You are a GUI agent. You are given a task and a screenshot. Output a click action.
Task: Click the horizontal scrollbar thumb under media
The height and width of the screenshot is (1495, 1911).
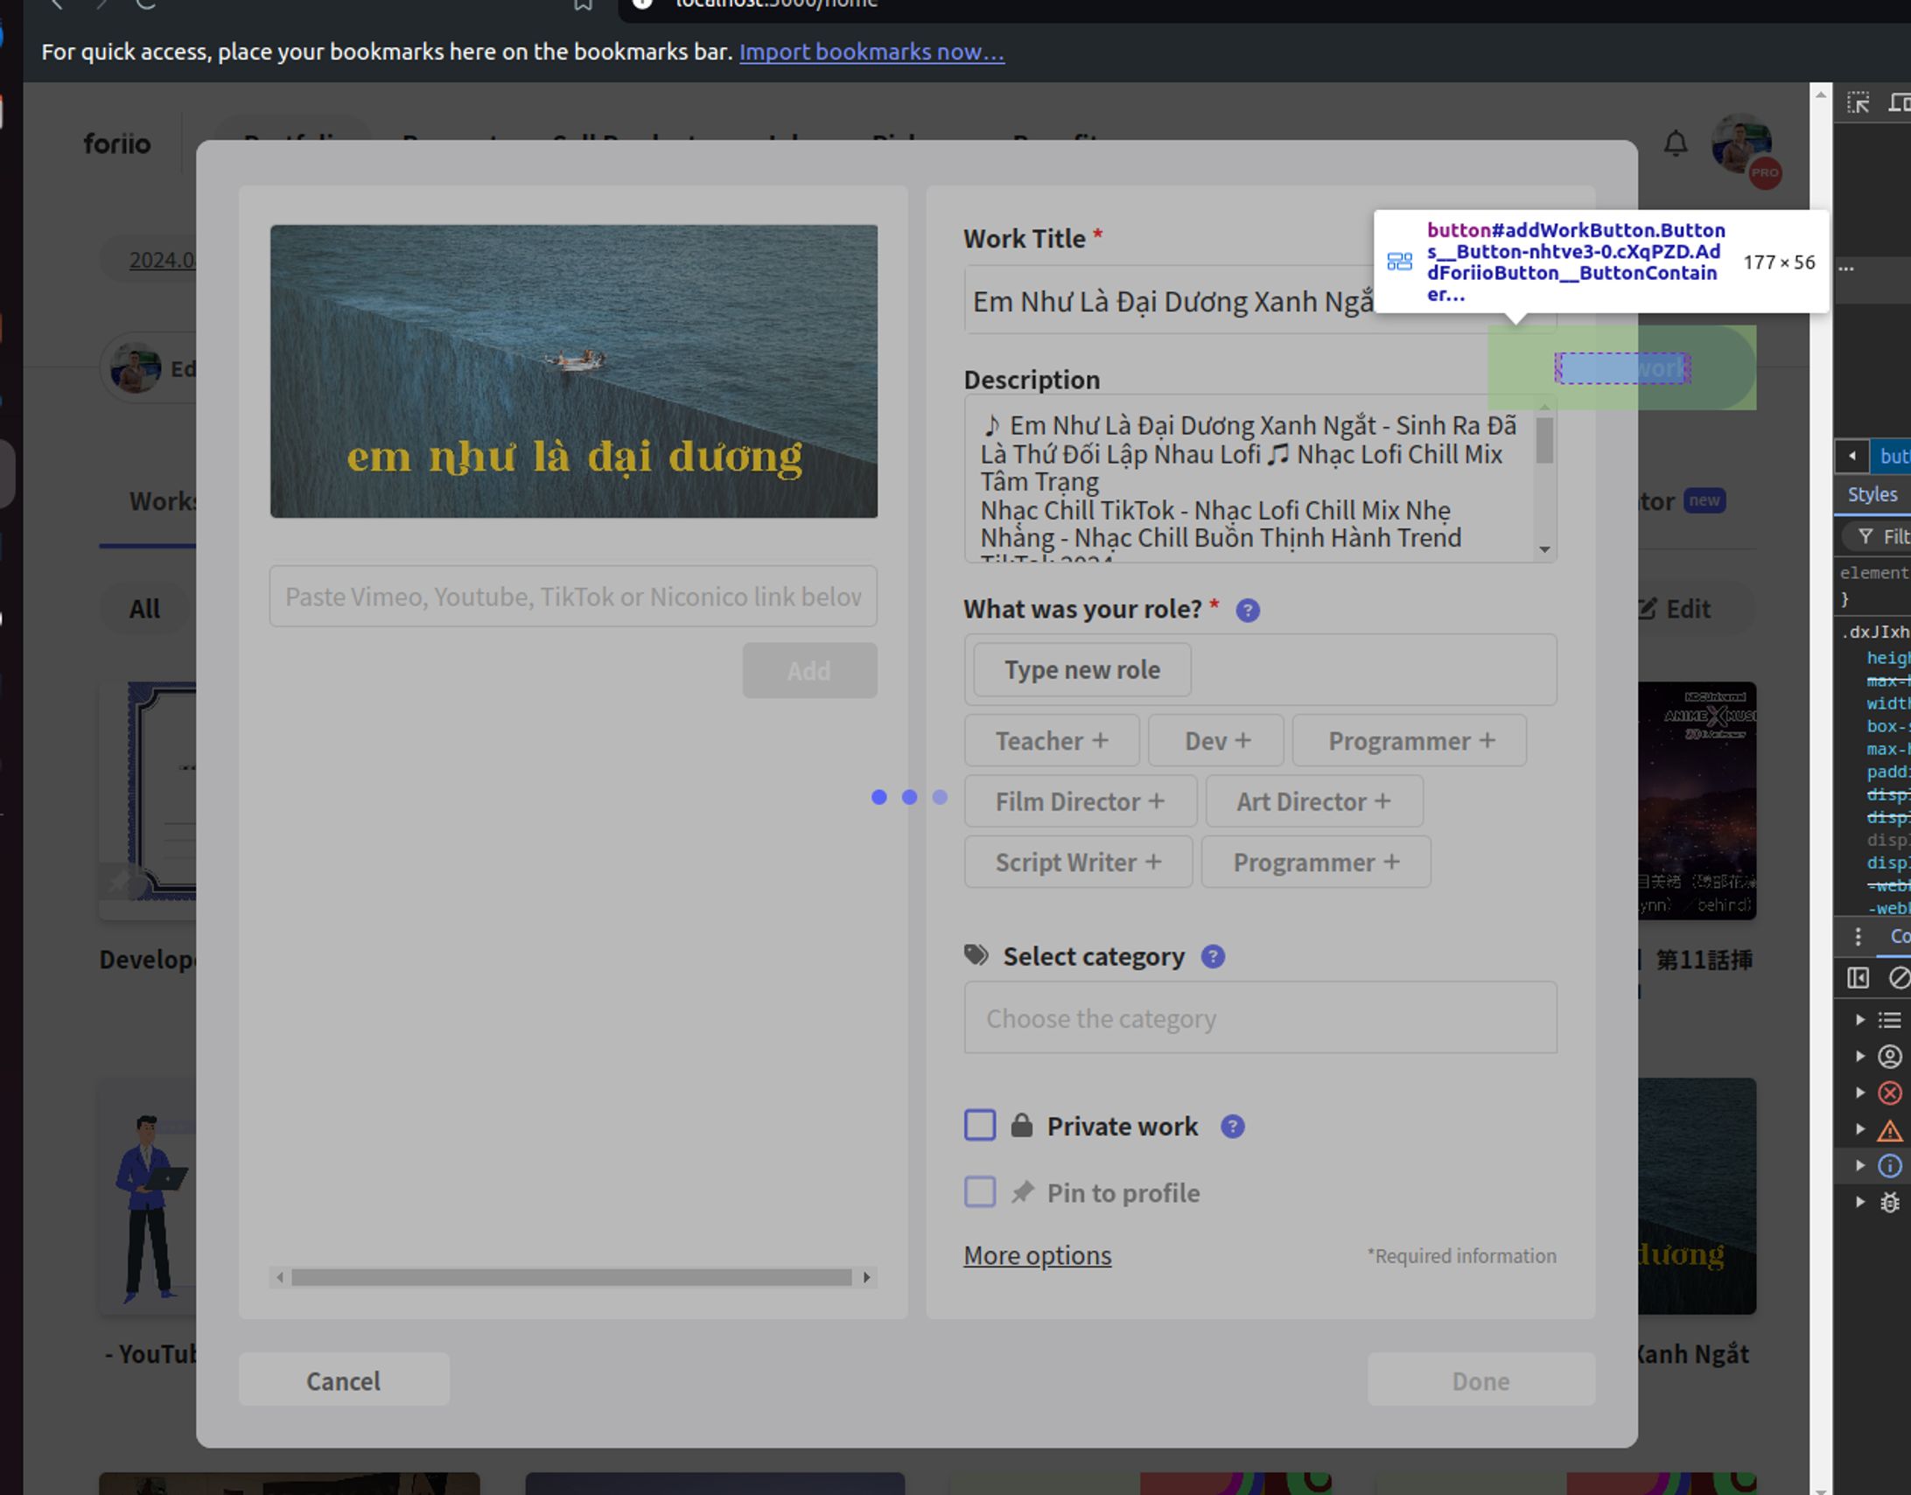coord(571,1278)
